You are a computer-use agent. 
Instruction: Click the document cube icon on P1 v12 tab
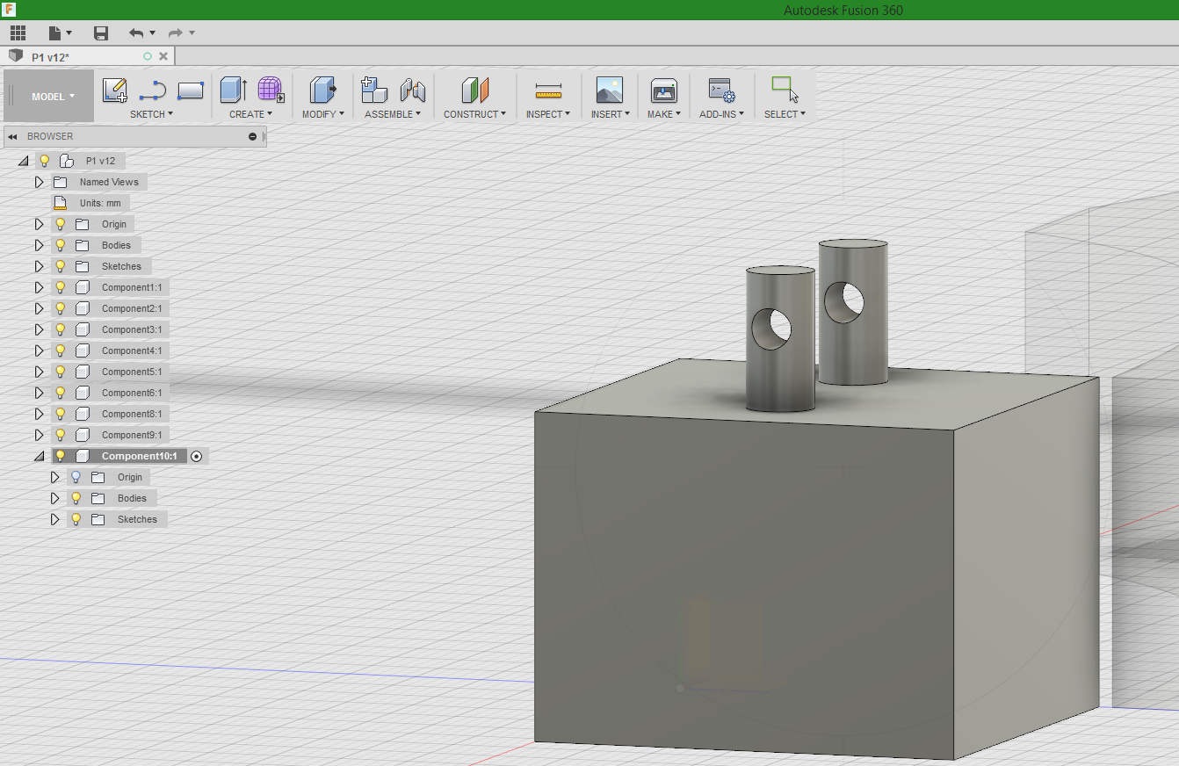(15, 55)
